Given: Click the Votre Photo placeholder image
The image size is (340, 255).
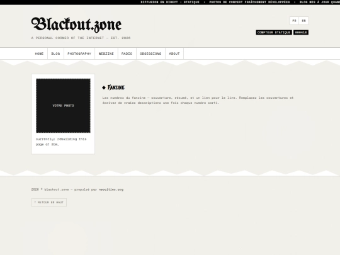Looking at the screenshot, I should [x=63, y=106].
